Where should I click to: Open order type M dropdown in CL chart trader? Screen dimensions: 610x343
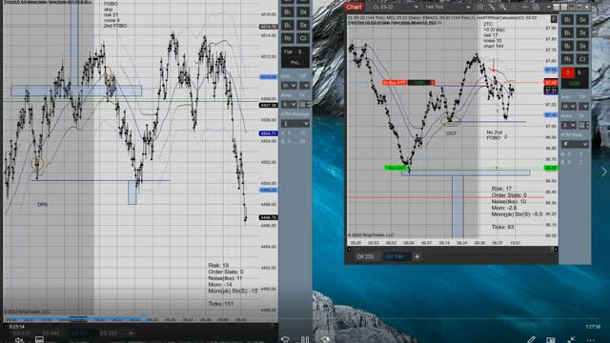(x=568, y=106)
